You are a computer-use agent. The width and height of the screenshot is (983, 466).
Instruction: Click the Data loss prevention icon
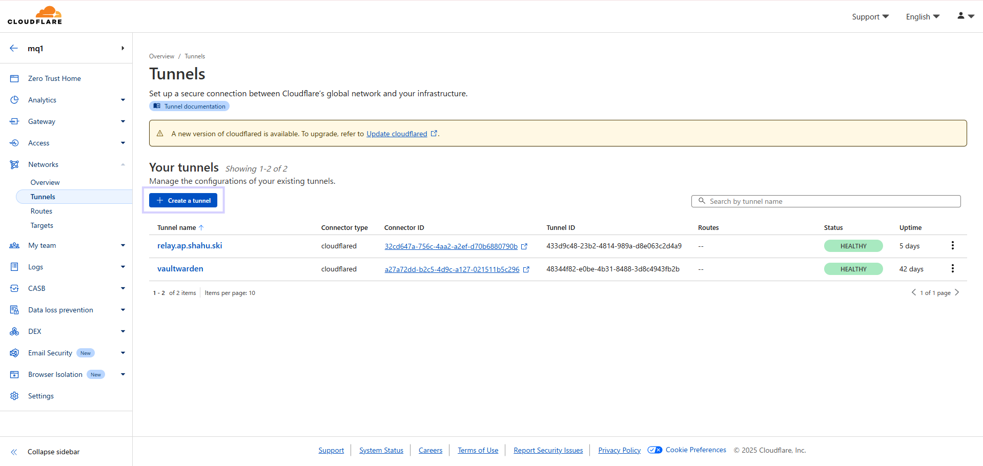pyautogui.click(x=14, y=310)
